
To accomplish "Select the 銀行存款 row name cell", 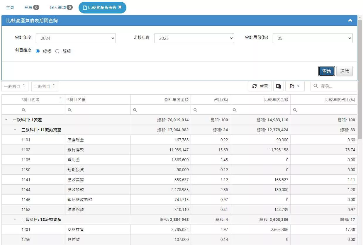I will [x=98, y=150].
